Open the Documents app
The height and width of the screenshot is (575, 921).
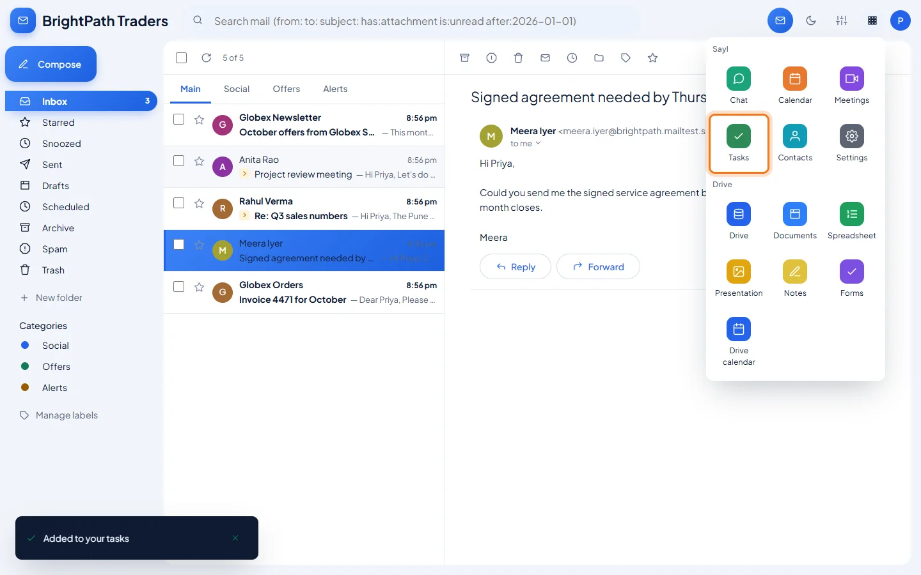click(x=795, y=221)
